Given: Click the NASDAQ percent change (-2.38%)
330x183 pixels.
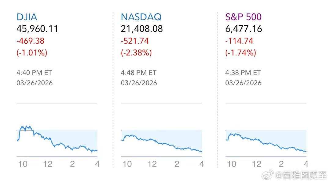Looking at the screenshot, I should [x=136, y=53].
